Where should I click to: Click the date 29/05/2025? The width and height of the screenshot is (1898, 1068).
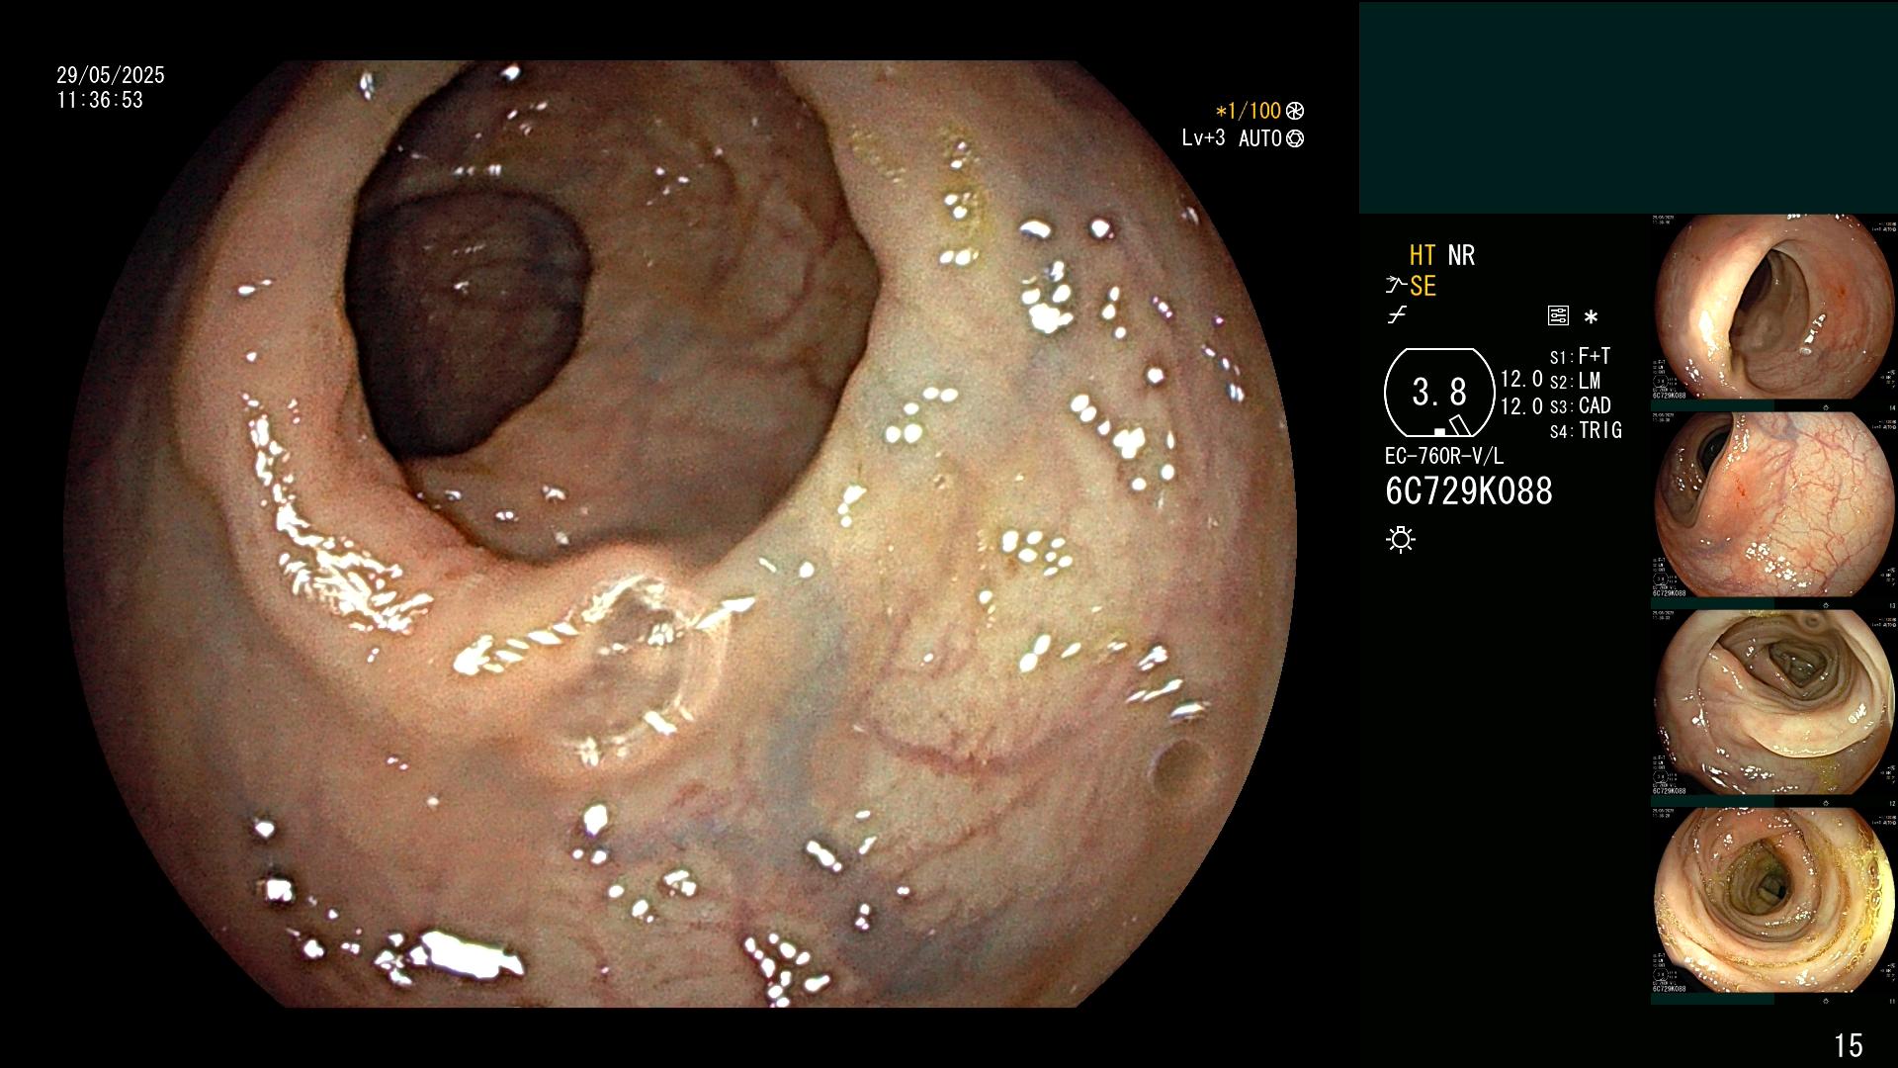111,75
